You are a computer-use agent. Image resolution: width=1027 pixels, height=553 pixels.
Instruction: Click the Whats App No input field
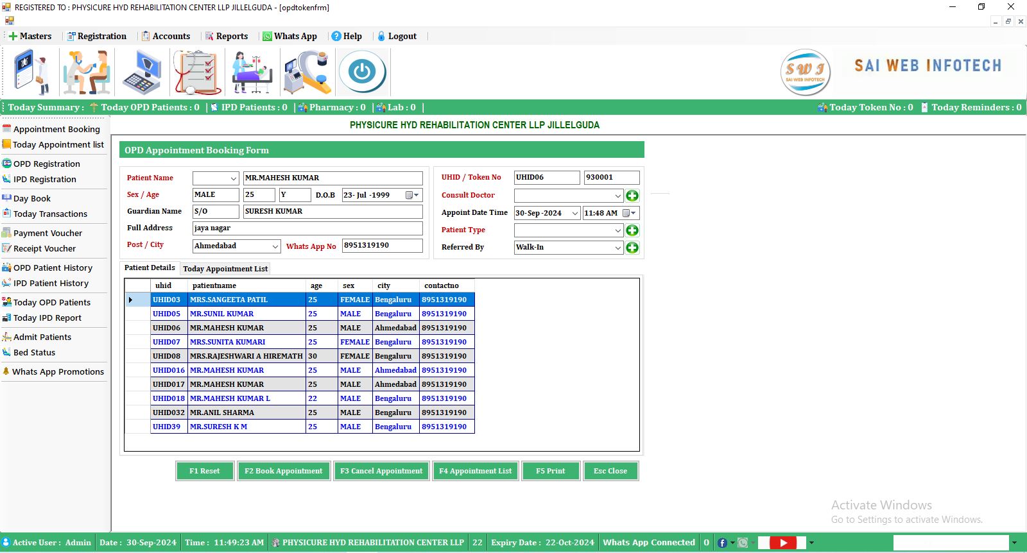pos(382,246)
